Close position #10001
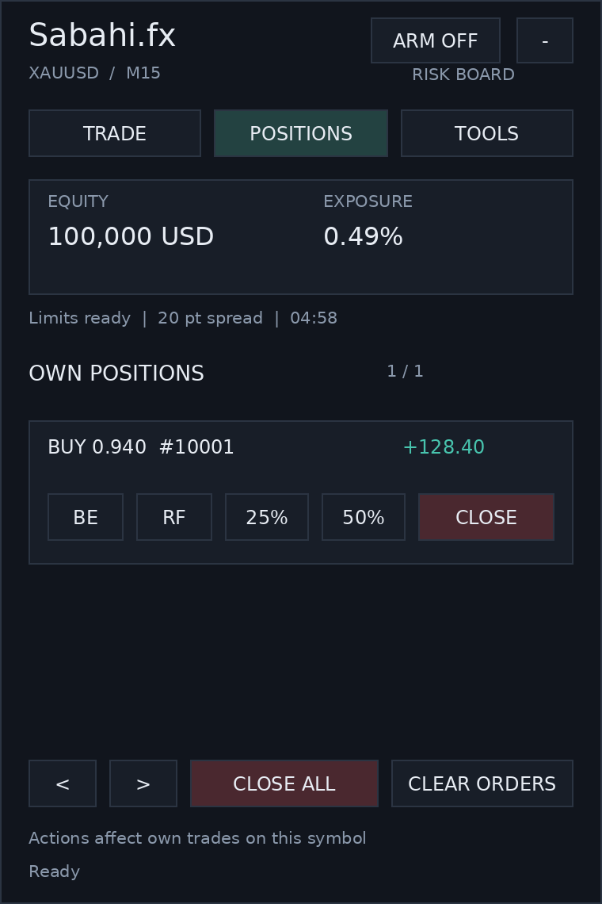This screenshot has width=602, height=904. tap(486, 517)
